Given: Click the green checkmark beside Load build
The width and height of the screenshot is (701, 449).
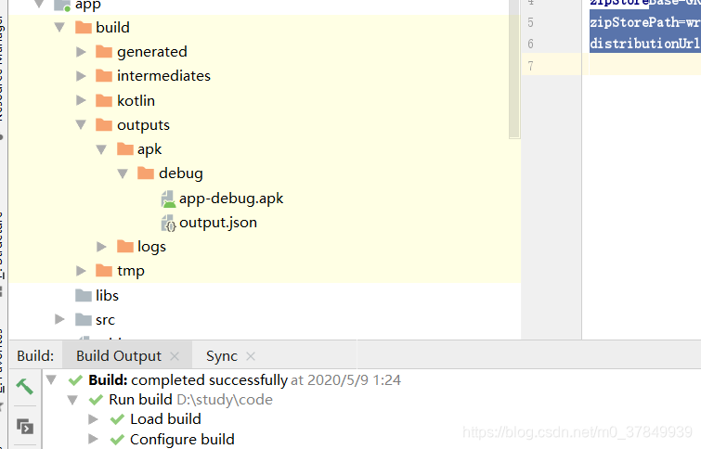Looking at the screenshot, I should pos(117,419).
